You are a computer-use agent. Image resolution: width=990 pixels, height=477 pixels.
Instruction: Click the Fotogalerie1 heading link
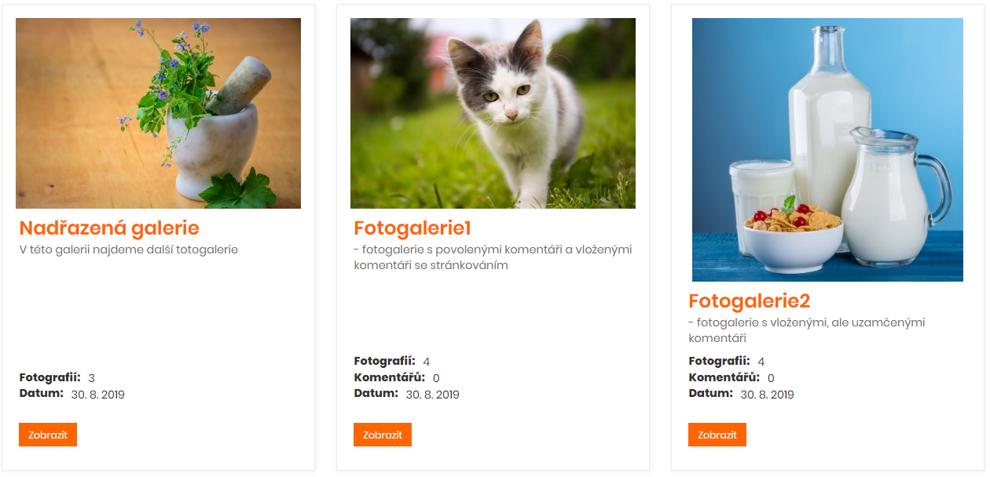pyautogui.click(x=412, y=228)
